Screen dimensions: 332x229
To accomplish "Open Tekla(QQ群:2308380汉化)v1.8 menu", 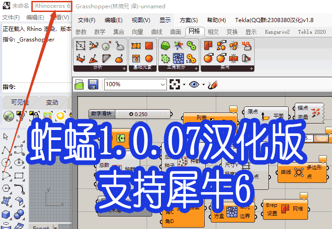I will 274,20.
